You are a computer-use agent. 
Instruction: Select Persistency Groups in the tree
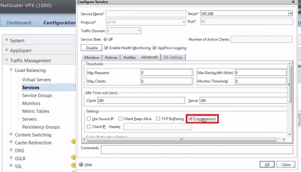pyautogui.click(x=41, y=127)
